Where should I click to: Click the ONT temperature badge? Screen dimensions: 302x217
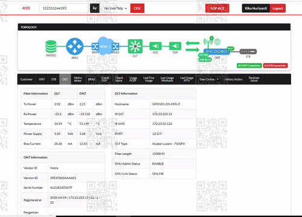click(x=230, y=48)
